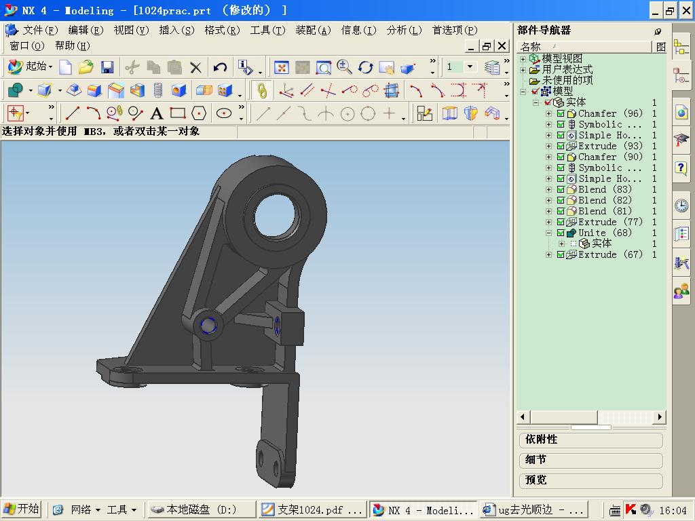Click the Delete X icon
This screenshot has width=695, height=521.
coord(195,67)
